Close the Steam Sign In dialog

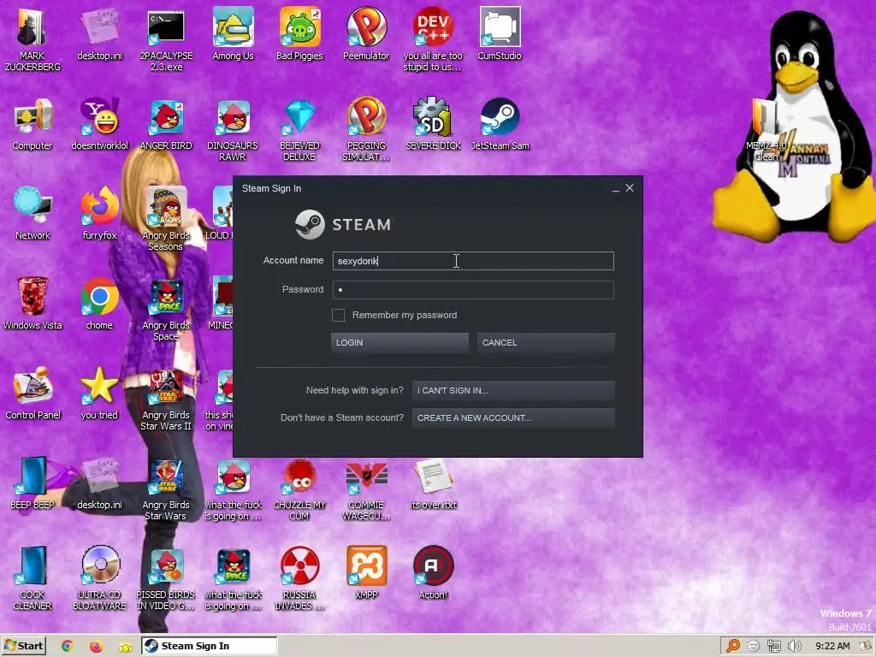click(x=630, y=188)
